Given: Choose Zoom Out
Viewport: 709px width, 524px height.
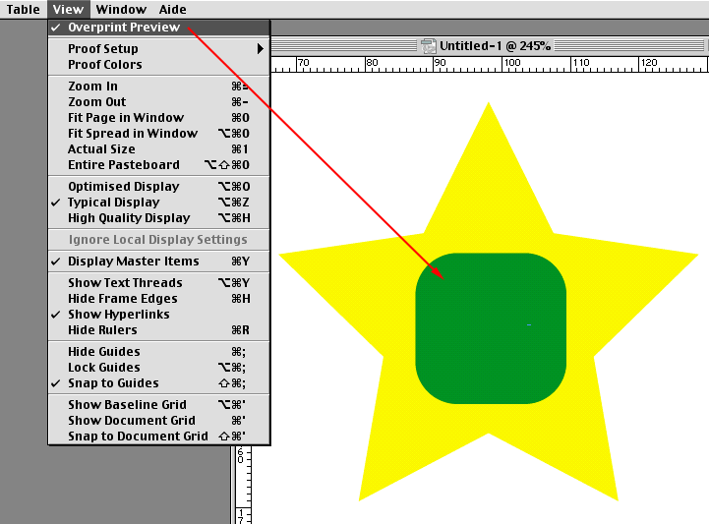Looking at the screenshot, I should (159, 101).
